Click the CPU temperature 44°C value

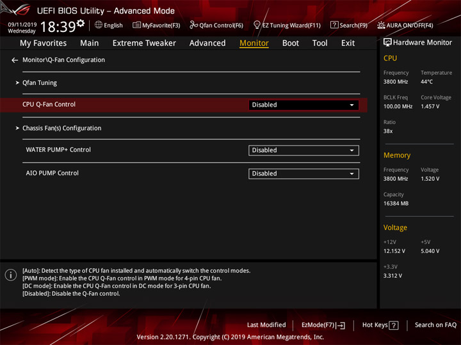pos(426,82)
